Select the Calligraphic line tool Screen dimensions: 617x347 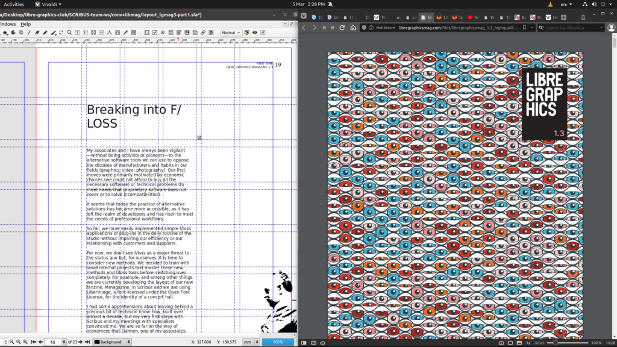coord(54,33)
